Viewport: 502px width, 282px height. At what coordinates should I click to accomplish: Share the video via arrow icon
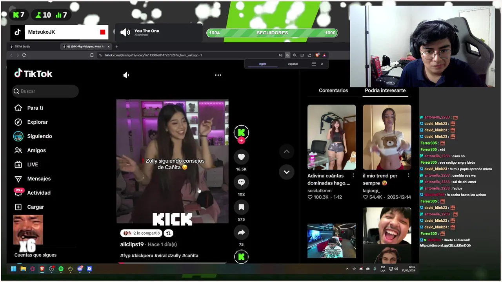click(x=241, y=232)
